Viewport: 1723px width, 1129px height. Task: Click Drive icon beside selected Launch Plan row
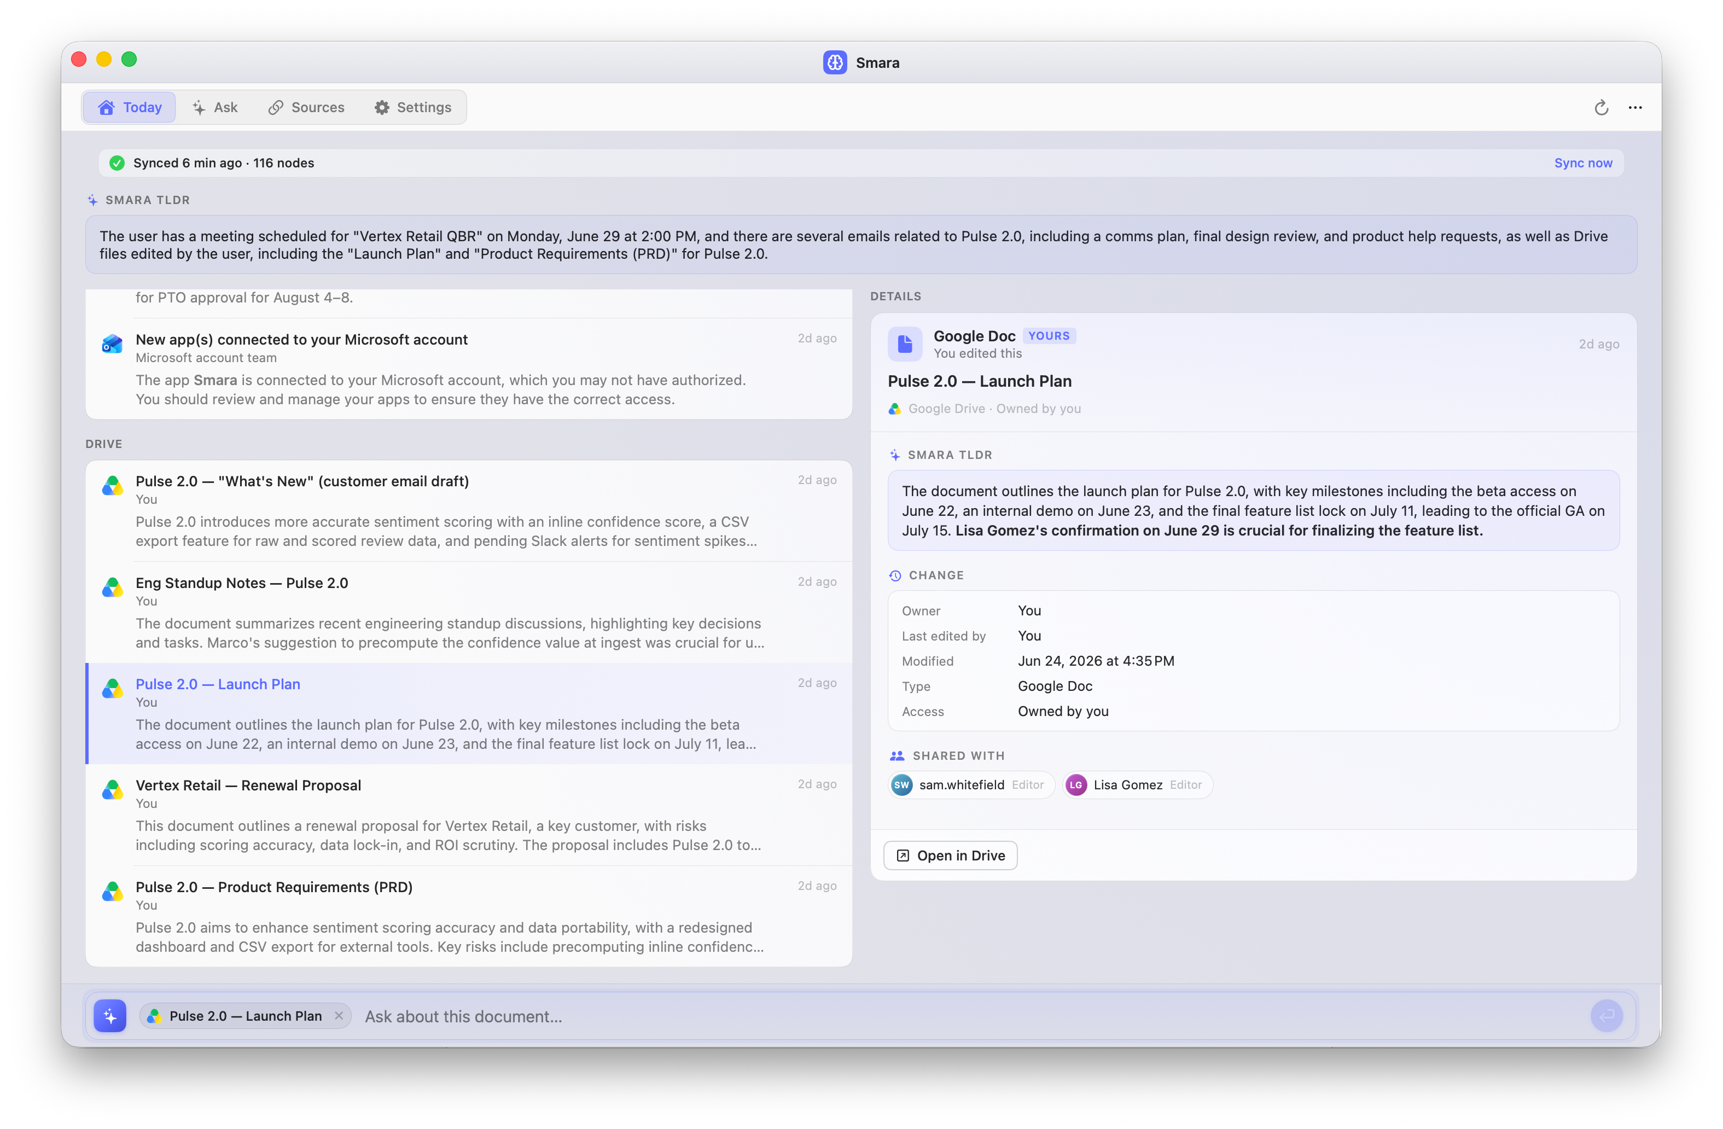(112, 689)
